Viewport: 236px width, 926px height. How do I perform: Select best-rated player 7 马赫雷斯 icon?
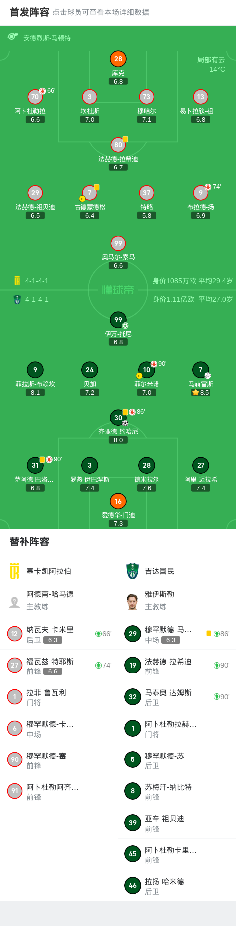point(201,370)
